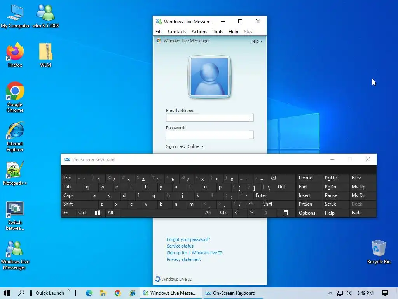Screen dimensions: 398x299
Task: Expand the E-mail address dropdown arrow
Action: [x=250, y=118]
